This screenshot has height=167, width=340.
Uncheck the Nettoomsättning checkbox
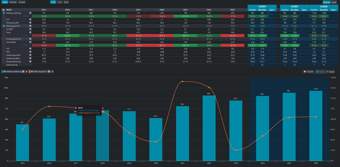pyautogui.click(x=4, y=13)
